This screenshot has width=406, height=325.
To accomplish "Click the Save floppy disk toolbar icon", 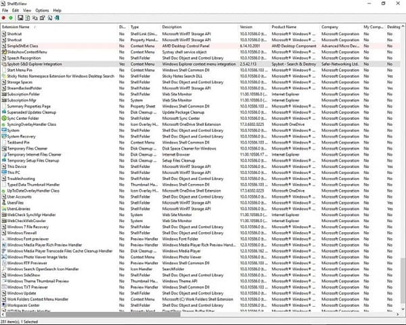I will [21, 18].
